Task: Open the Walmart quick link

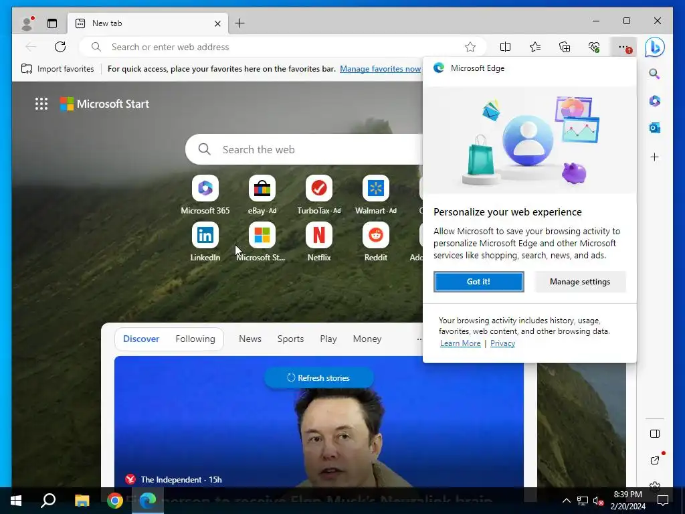Action: (375, 195)
